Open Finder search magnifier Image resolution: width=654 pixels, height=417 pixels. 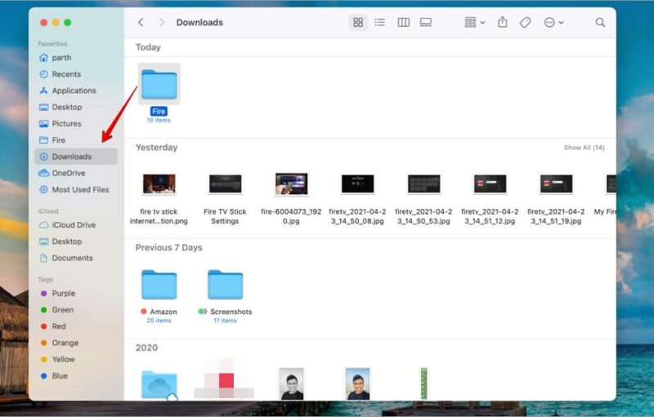coord(600,23)
